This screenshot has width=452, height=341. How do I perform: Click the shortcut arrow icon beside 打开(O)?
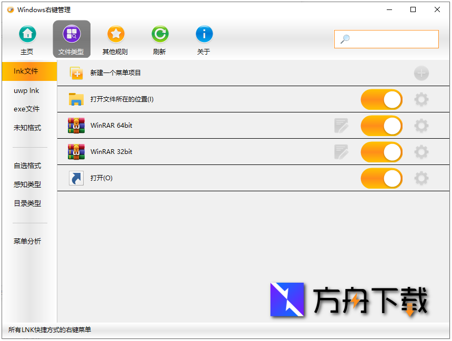pyautogui.click(x=76, y=178)
